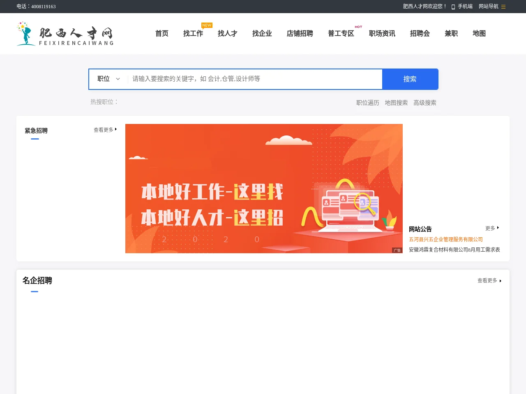Click the 职位遍历 link
Image resolution: width=526 pixels, height=394 pixels.
coord(368,103)
